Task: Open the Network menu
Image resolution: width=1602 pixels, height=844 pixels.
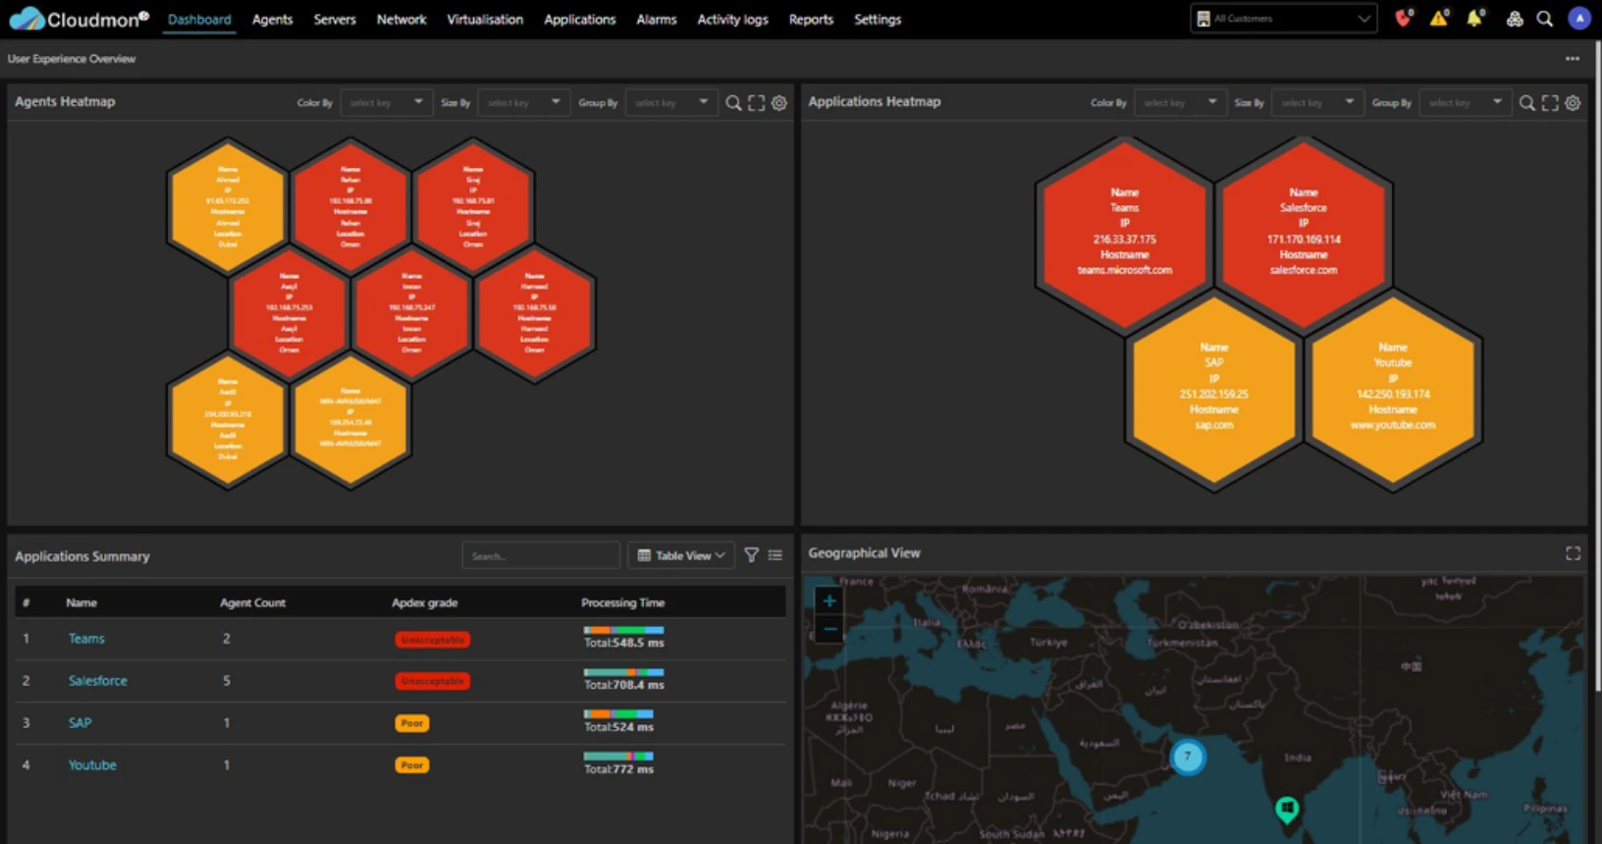Action: pyautogui.click(x=401, y=20)
